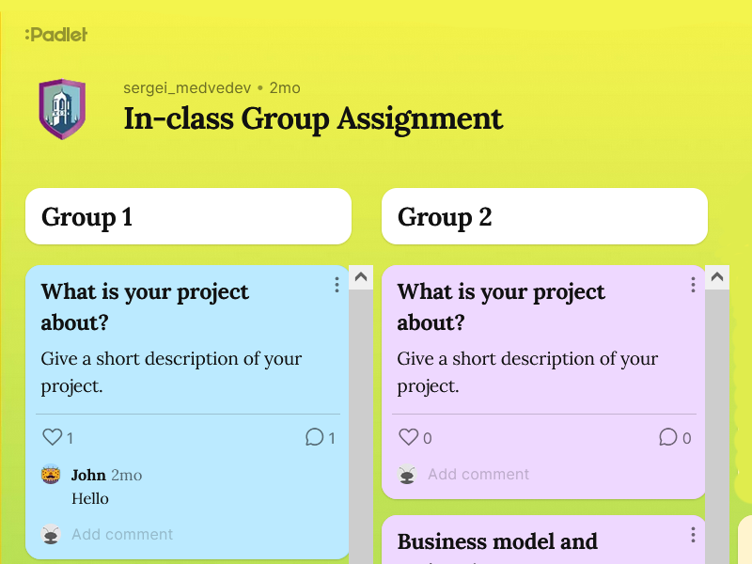Like the Group 1 project post
Screen dimensions: 752x564
click(53, 437)
